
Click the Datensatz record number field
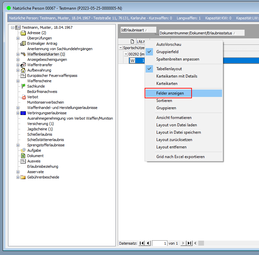coord(160,243)
